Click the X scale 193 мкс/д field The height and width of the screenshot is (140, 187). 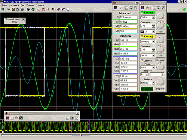(x=128, y=17)
